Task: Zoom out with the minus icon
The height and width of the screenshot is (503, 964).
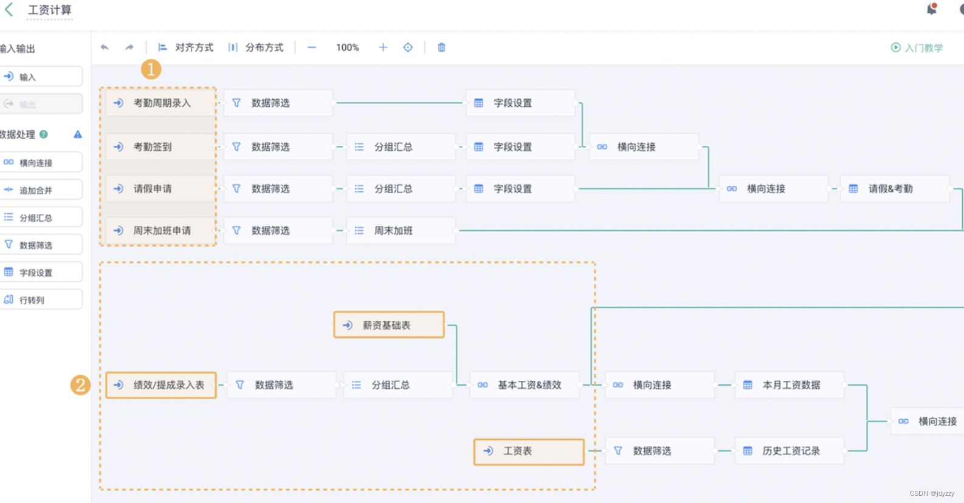Action: pos(312,47)
